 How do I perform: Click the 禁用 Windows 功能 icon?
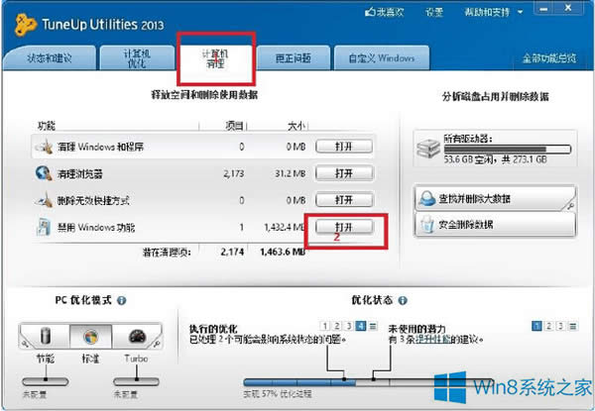42,228
